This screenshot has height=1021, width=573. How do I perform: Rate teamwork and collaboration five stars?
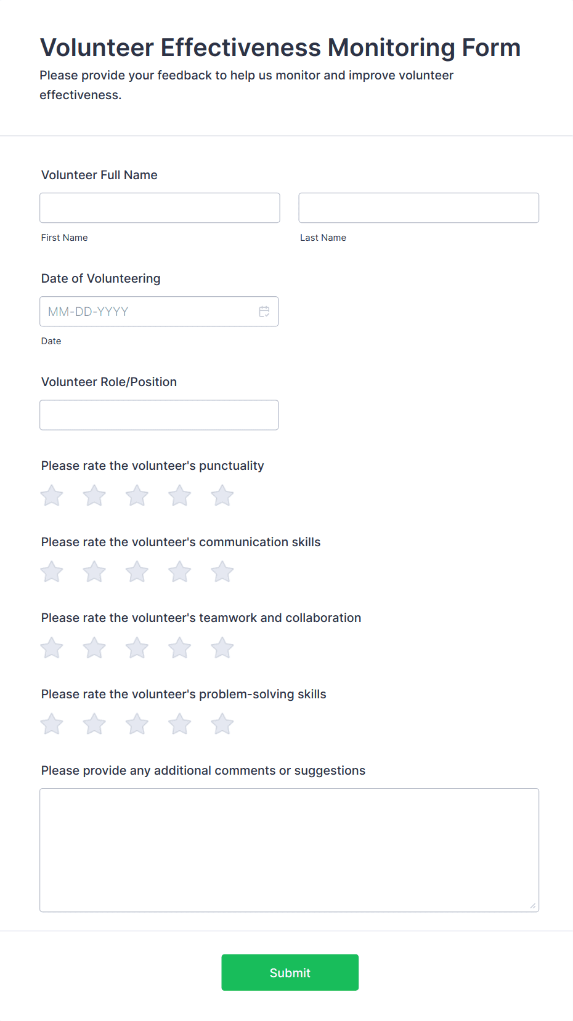[222, 648]
